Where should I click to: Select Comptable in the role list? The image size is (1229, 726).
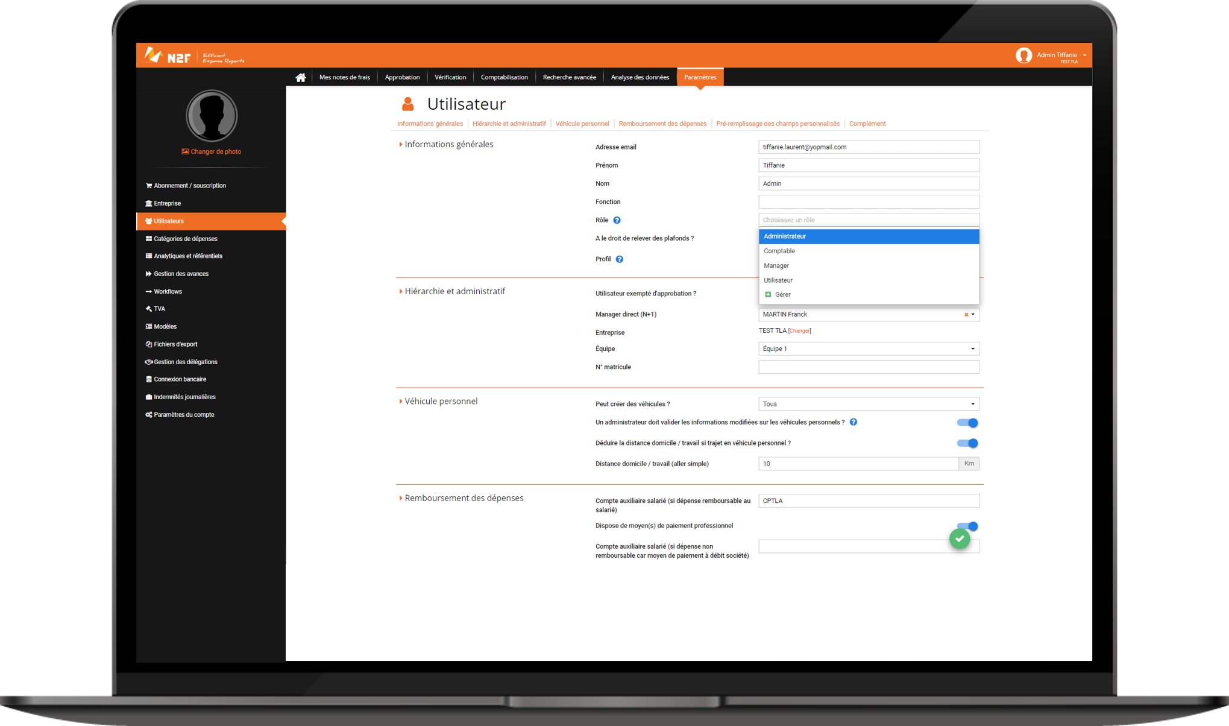tap(779, 251)
